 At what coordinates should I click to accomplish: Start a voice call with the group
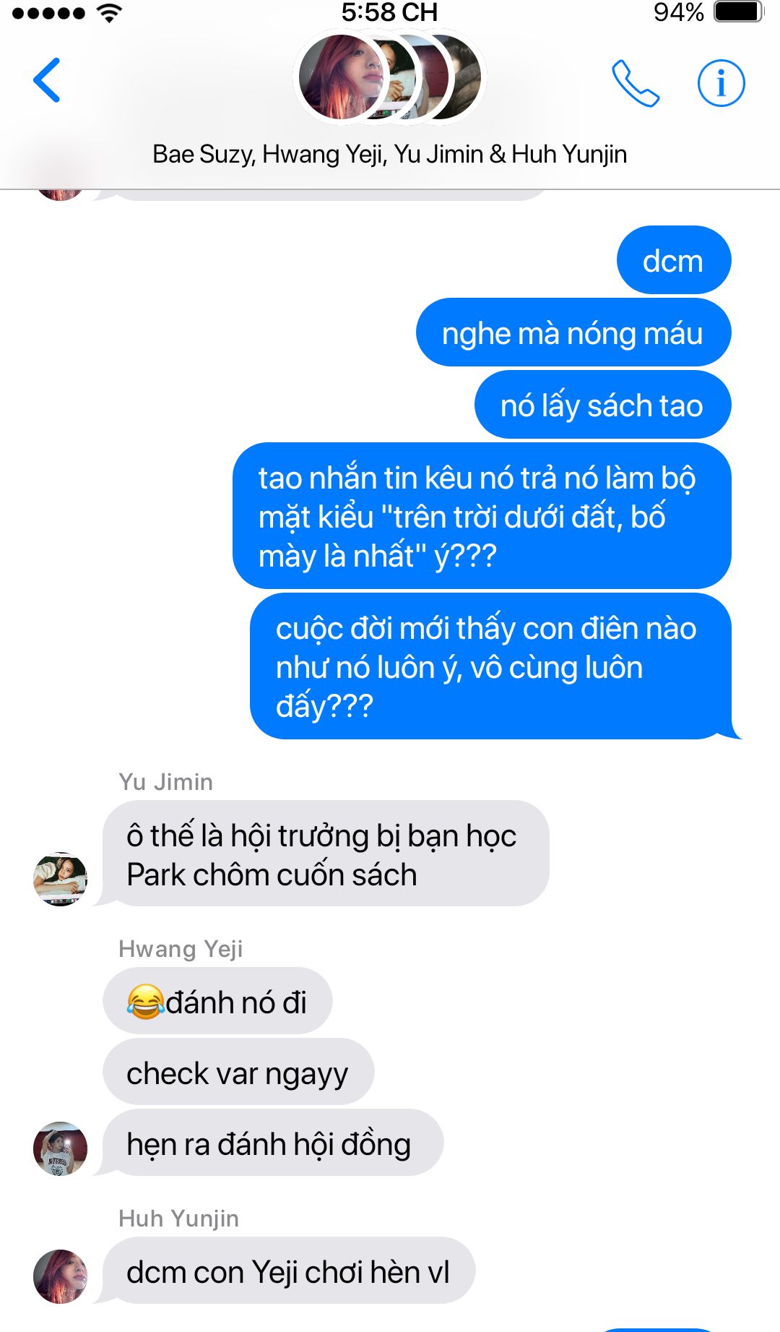(636, 83)
